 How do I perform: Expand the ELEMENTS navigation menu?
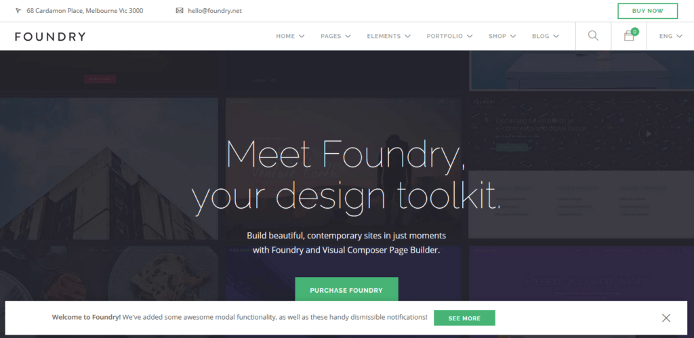[x=388, y=37]
